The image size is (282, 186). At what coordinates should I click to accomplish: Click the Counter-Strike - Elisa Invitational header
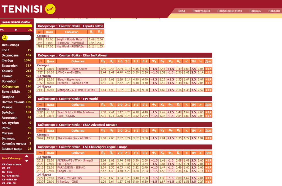pyautogui.click(x=124, y=55)
